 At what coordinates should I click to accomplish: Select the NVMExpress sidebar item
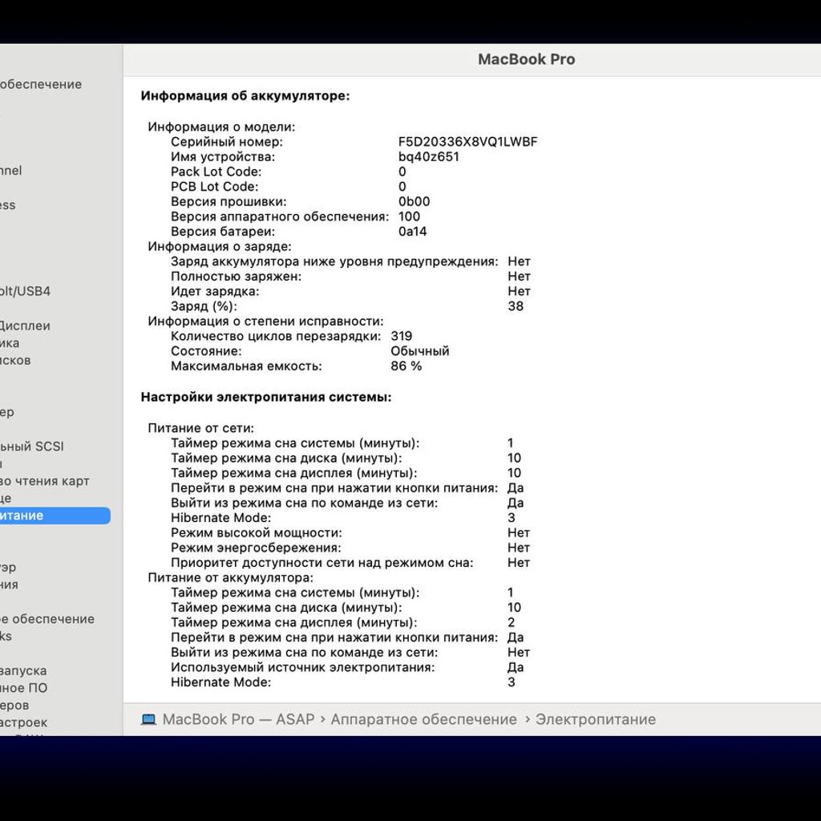point(8,205)
